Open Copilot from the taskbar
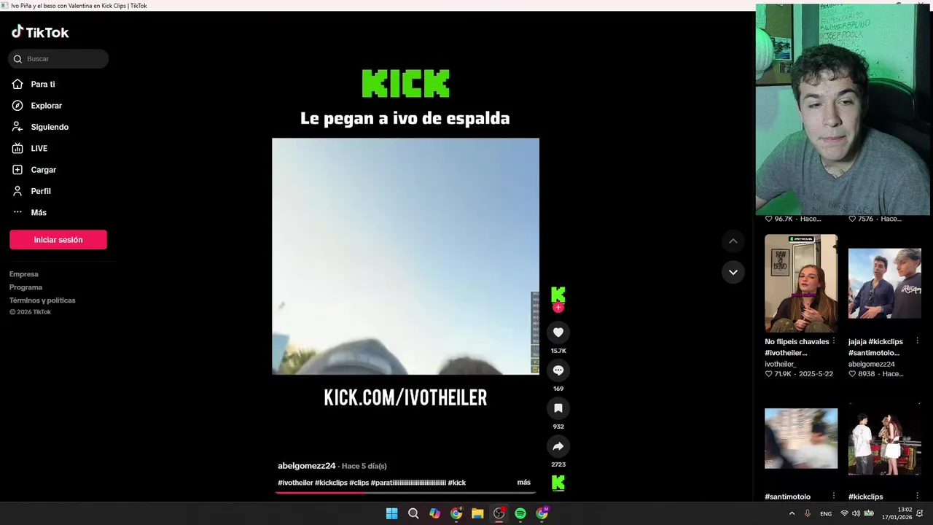Viewport: 933px width, 525px height. (x=434, y=513)
